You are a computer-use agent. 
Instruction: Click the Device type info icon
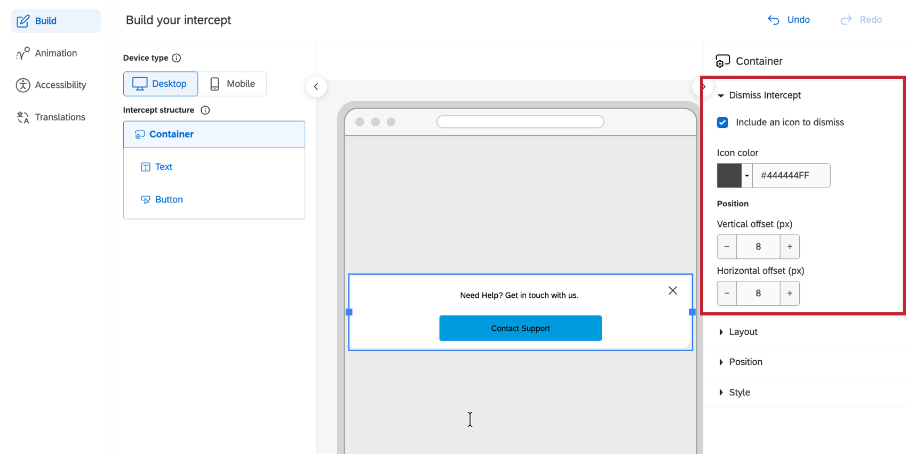177,58
